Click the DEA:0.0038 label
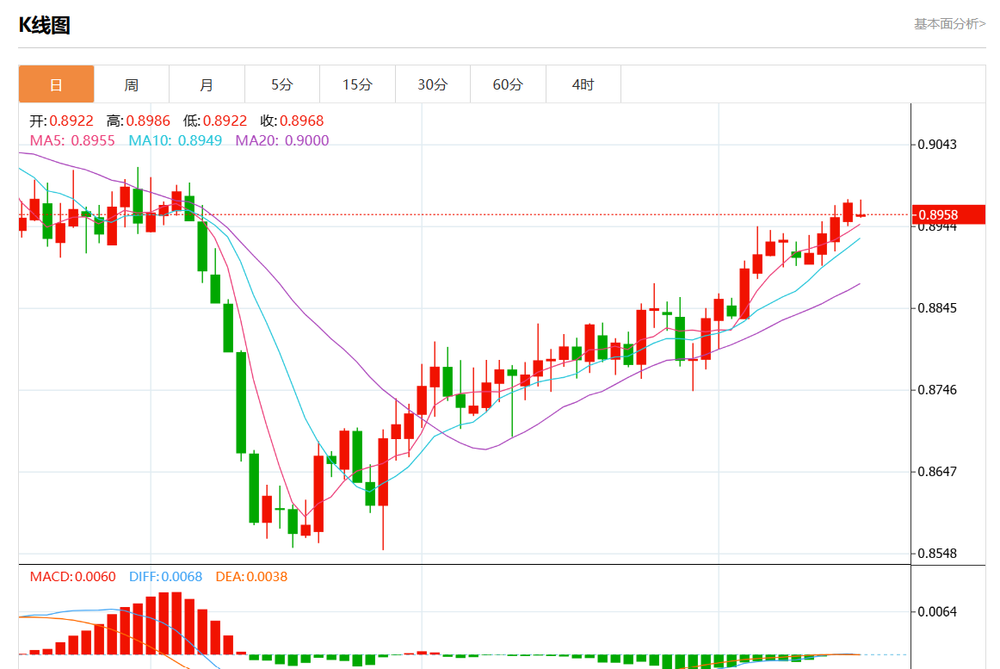This screenshot has width=1000, height=669. (x=251, y=576)
